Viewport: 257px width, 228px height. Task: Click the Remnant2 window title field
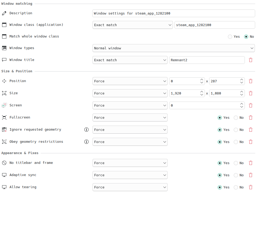click(207, 60)
